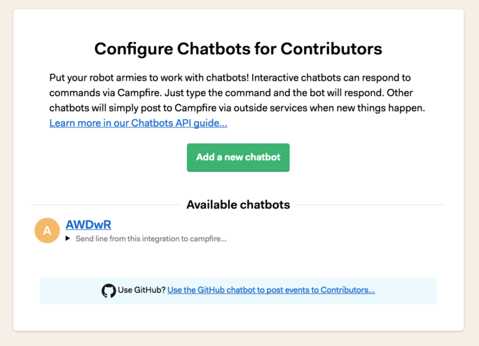Click the GitHub Octocat logo icon
The image size is (479, 346).
click(109, 291)
